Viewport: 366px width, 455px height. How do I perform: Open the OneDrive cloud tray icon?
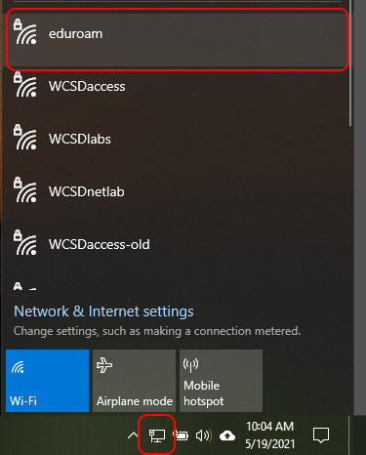tap(227, 435)
